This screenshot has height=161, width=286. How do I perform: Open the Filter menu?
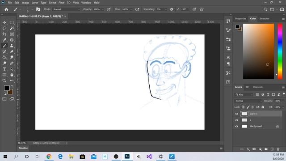[x=61, y=3]
